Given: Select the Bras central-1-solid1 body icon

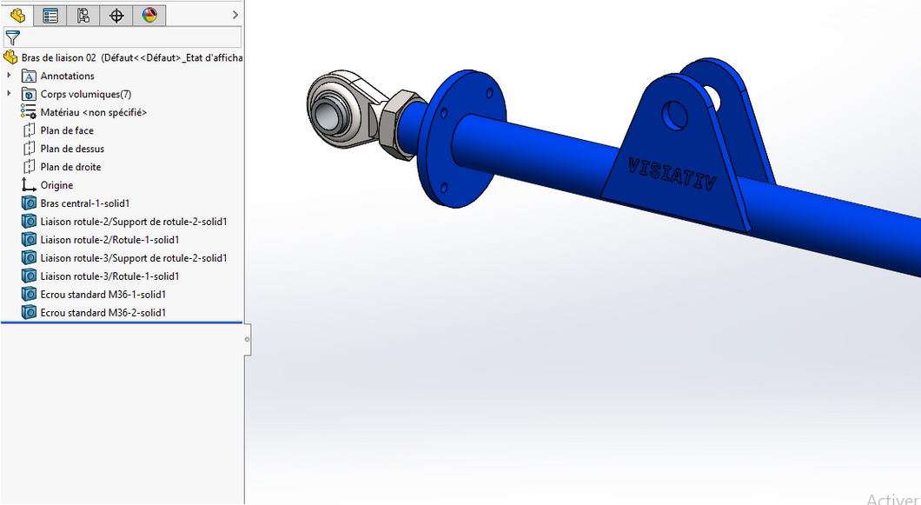Looking at the screenshot, I should (29, 203).
